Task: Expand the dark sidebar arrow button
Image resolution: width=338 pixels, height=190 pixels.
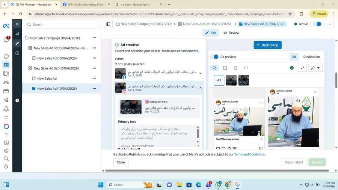Action: (17, 100)
